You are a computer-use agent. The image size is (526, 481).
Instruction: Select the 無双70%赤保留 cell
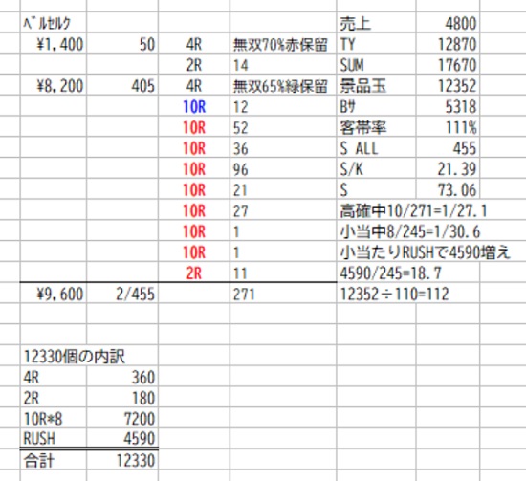(x=283, y=44)
